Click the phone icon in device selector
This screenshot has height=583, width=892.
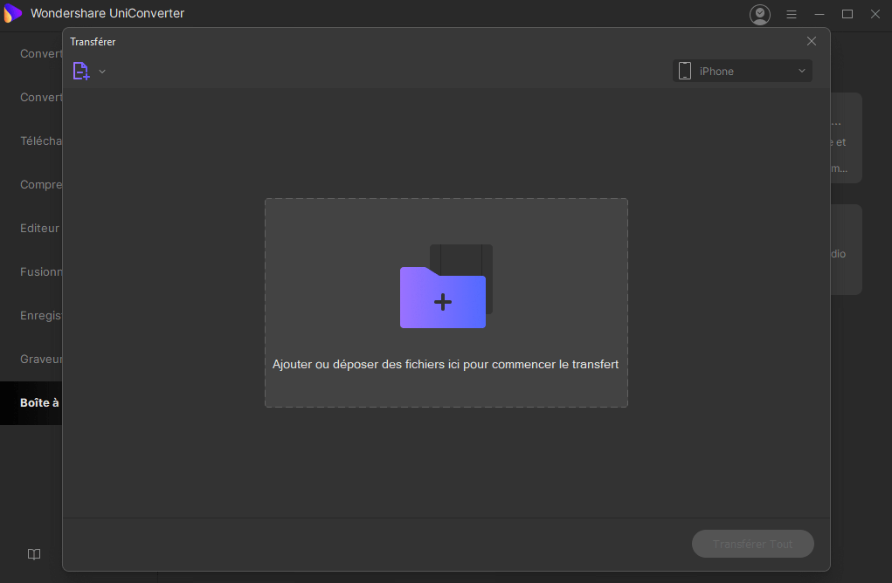click(685, 71)
